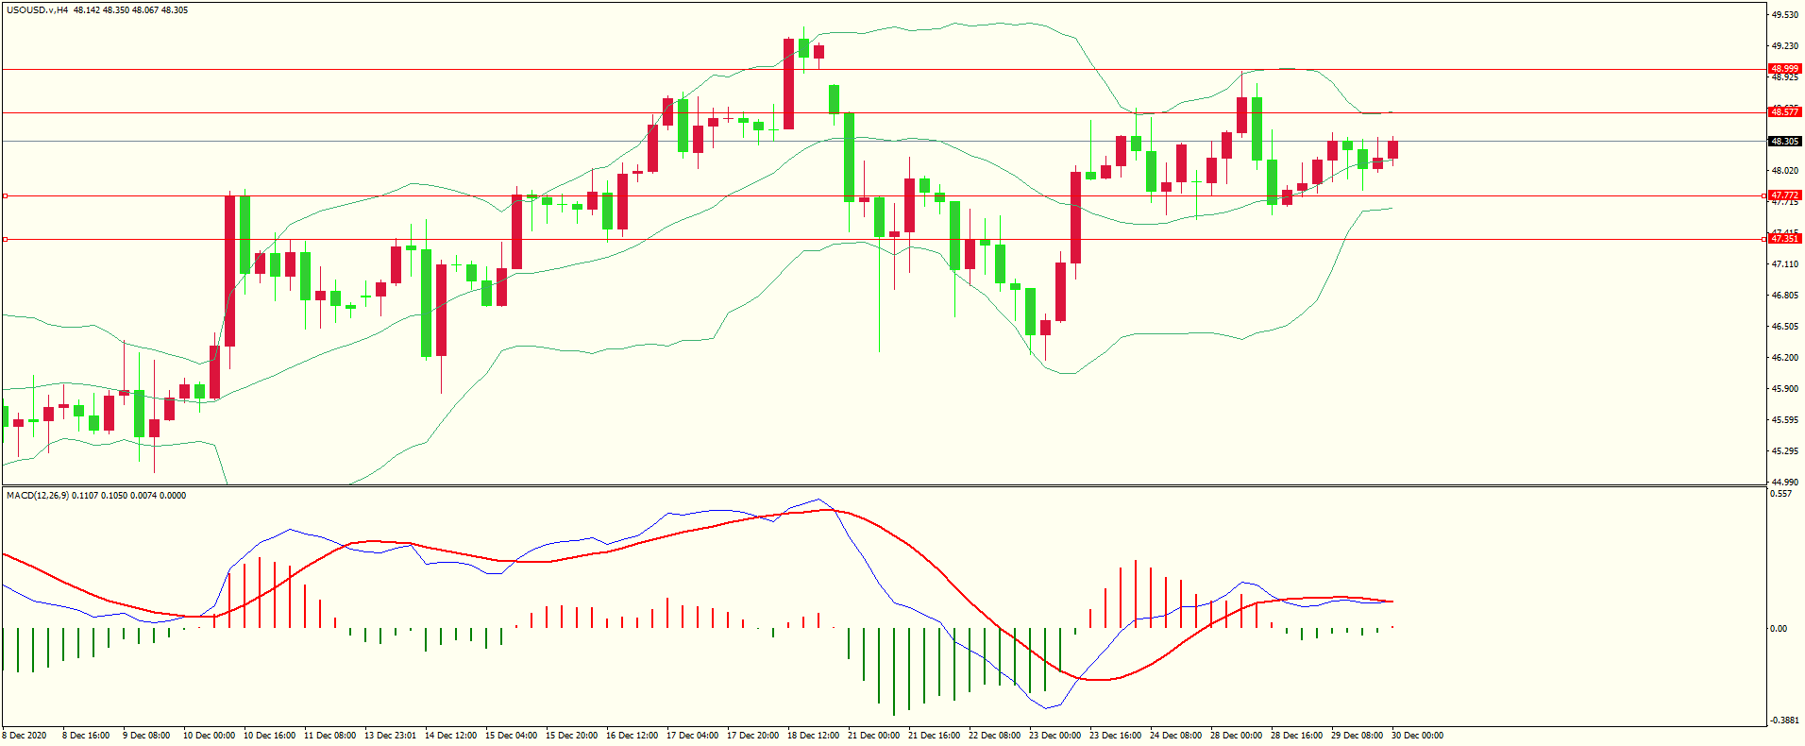Click the 14 Dec 12:00 time label
Image resolution: width=1805 pixels, height=746 pixels.
(450, 736)
